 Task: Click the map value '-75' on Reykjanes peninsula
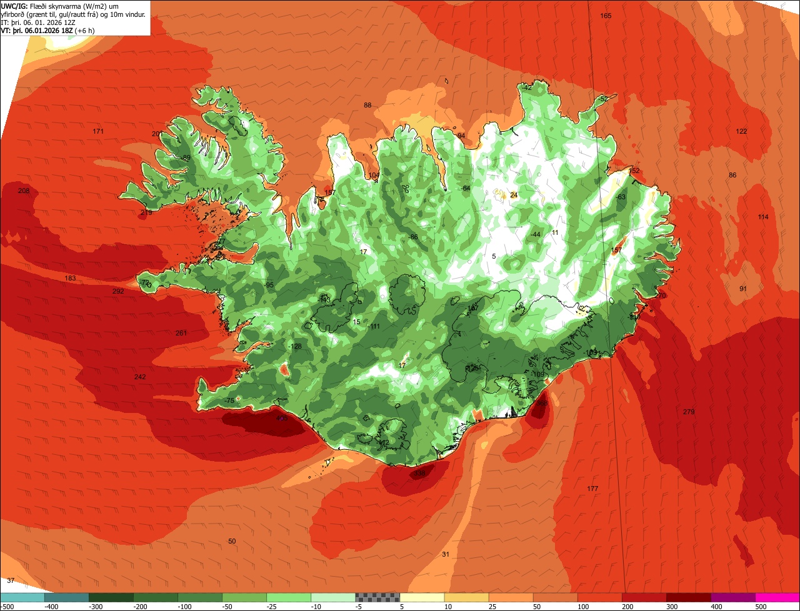229,400
